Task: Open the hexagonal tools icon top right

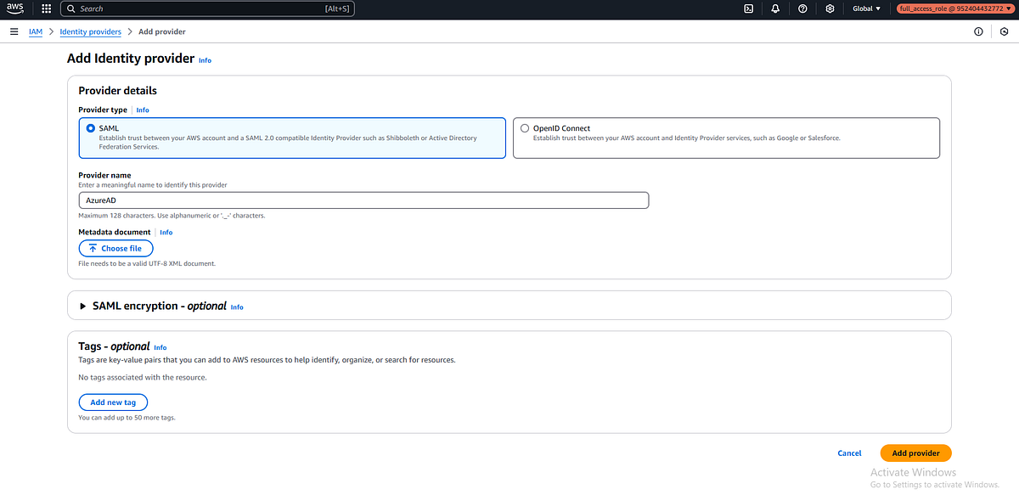Action: click(1004, 31)
